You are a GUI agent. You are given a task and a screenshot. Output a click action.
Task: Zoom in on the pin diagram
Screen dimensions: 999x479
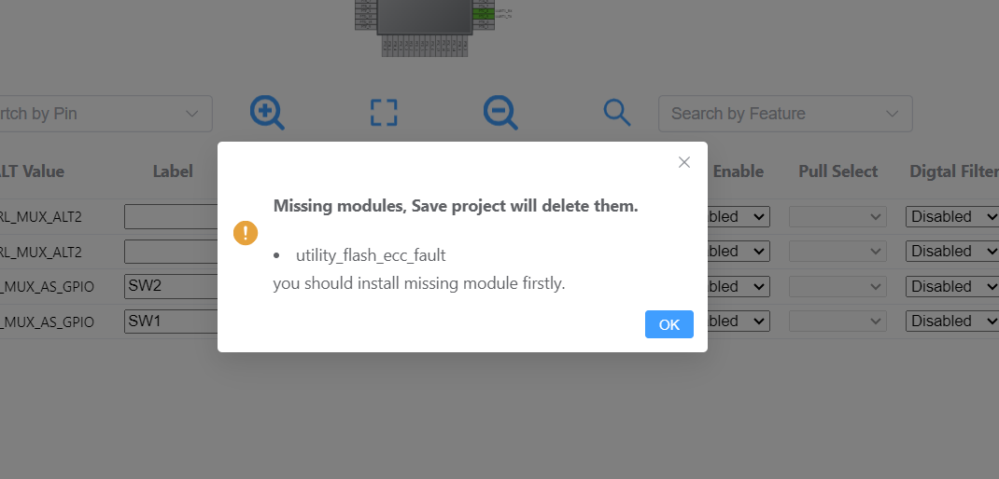click(267, 113)
